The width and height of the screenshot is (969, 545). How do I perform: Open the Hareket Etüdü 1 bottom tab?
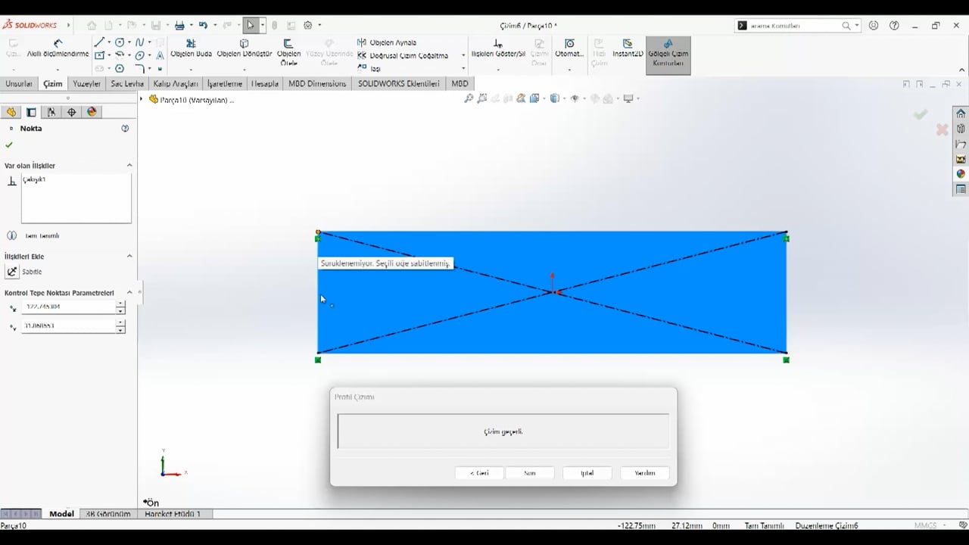(x=173, y=514)
